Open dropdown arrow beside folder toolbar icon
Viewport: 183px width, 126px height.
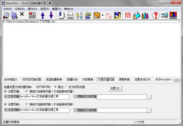102,15
